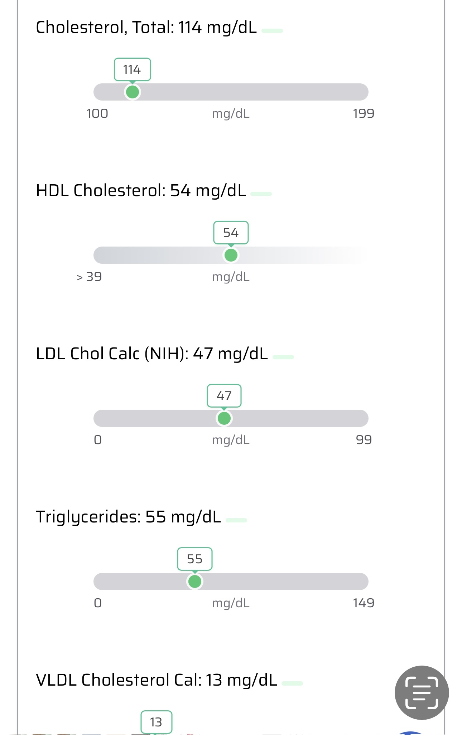Viewport: 462px width, 735px height.
Task: Open the VLDL Cholesterol Cal result heading
Action: [x=157, y=680]
